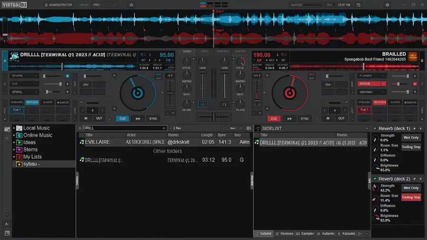Expand the Local Music tree node

click(x=14, y=128)
